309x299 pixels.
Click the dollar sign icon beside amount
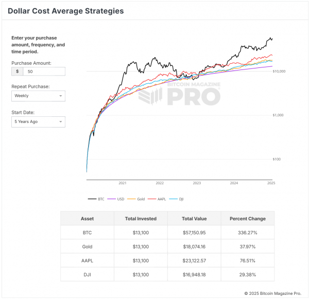[x=18, y=72]
